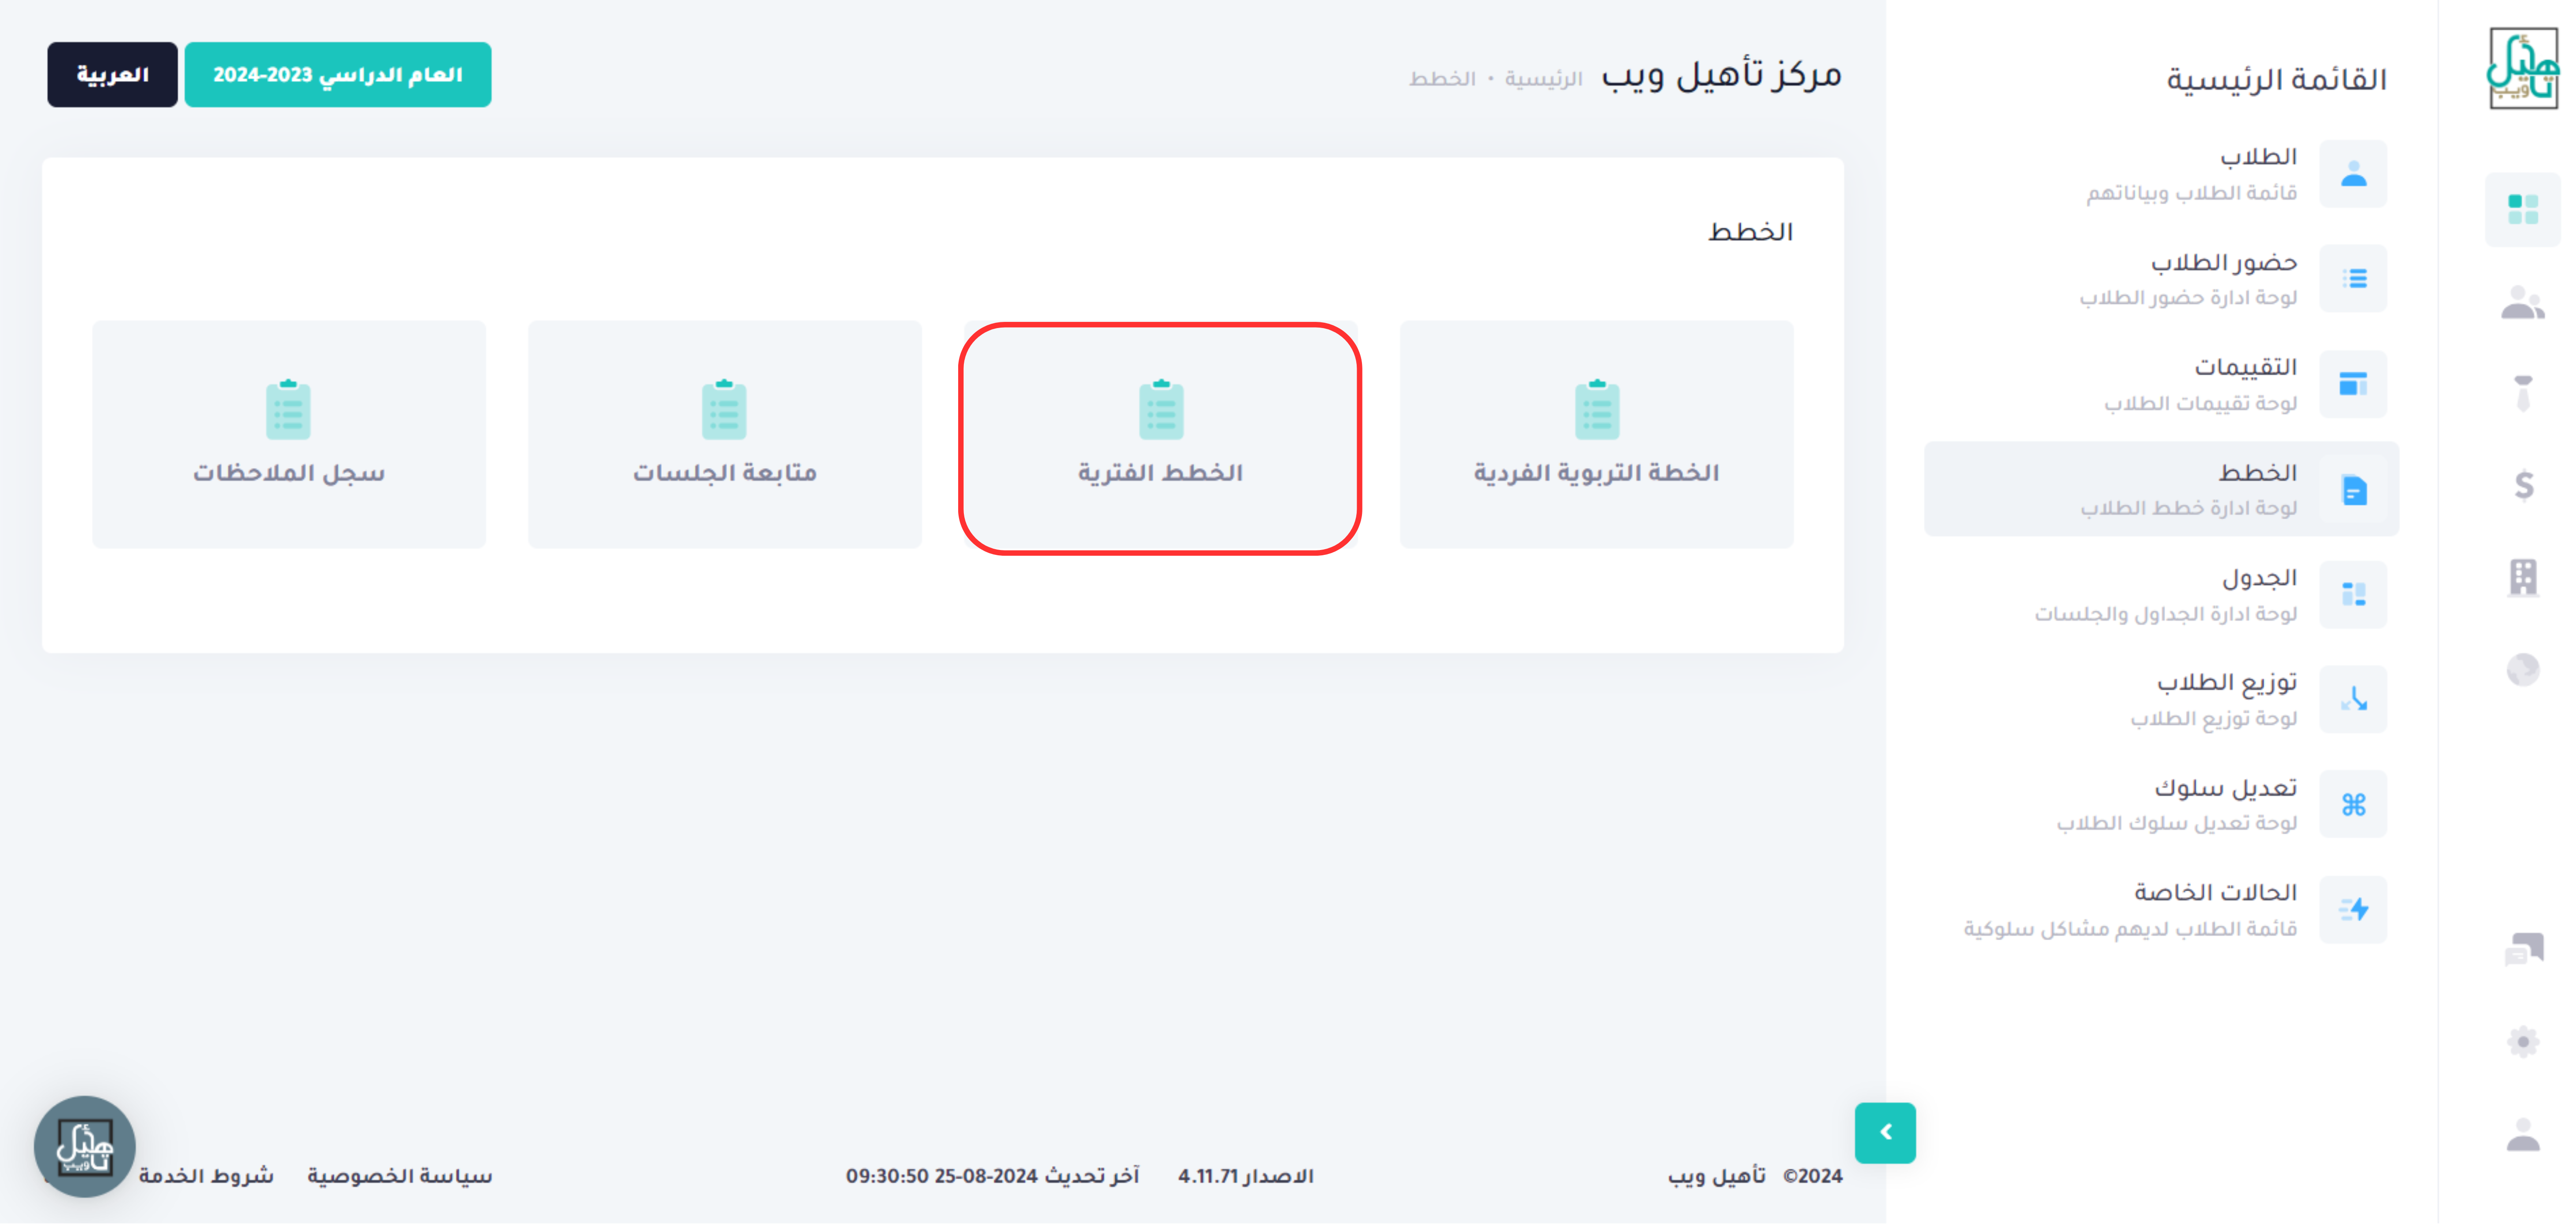The height and width of the screenshot is (1229, 2576).
Task: Open متابعة الجلسات card
Action: [x=724, y=436]
